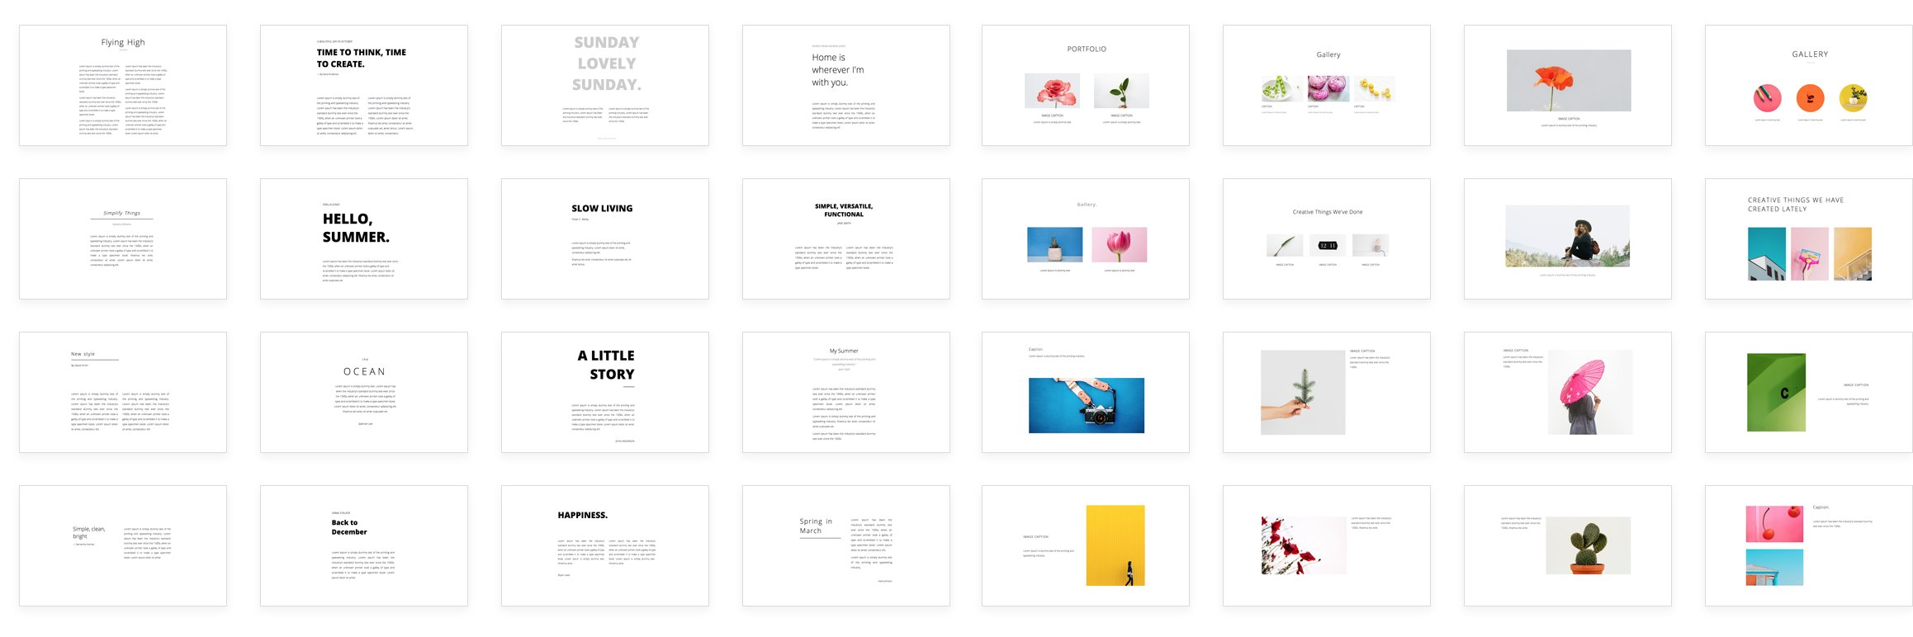
Task: Pick the "Slow Living" text template
Action: coord(605,239)
